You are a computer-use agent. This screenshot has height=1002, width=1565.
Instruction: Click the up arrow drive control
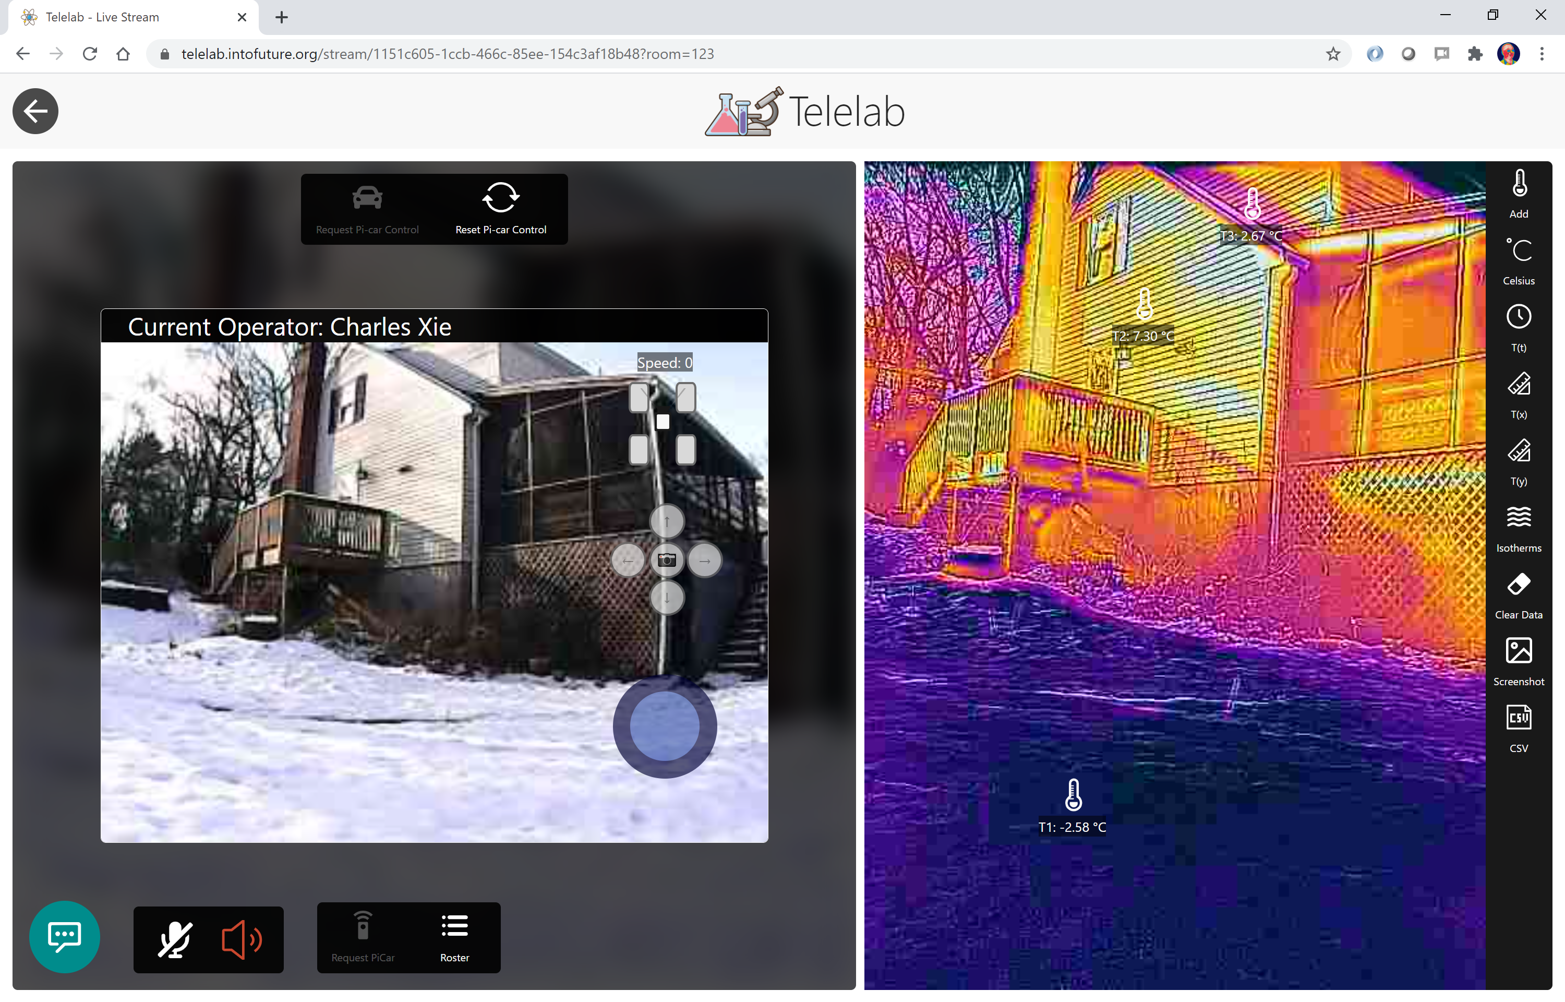point(667,521)
